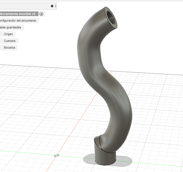Activate component radio button beside Herramienta movible v2
The height and width of the screenshot is (172, 183).
click(x=41, y=14)
